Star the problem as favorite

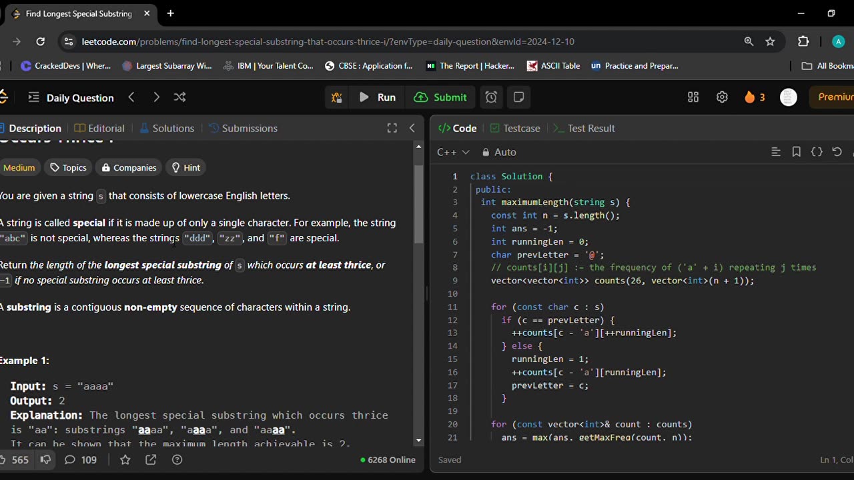(x=125, y=459)
